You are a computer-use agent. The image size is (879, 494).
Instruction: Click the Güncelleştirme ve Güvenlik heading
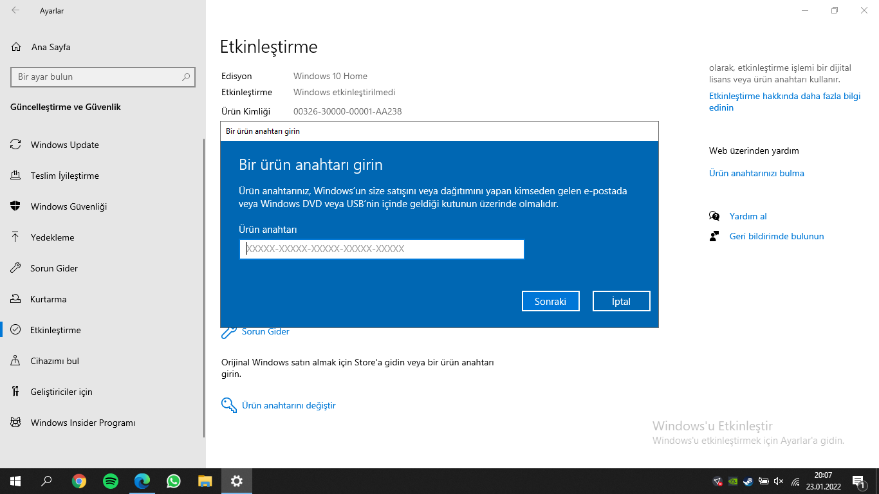[66, 107]
